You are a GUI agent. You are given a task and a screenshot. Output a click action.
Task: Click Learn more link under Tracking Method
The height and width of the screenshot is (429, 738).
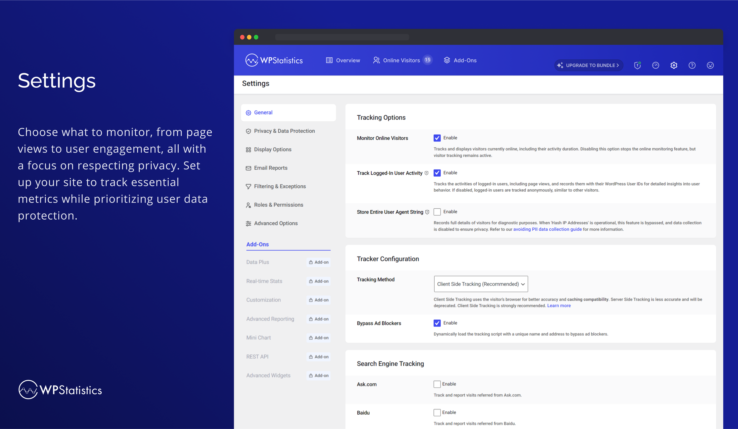coord(559,306)
